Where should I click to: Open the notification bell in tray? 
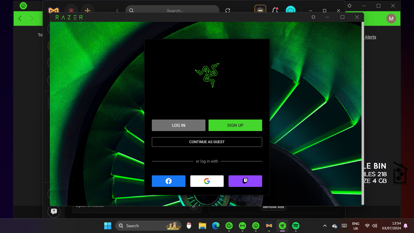[x=406, y=226]
